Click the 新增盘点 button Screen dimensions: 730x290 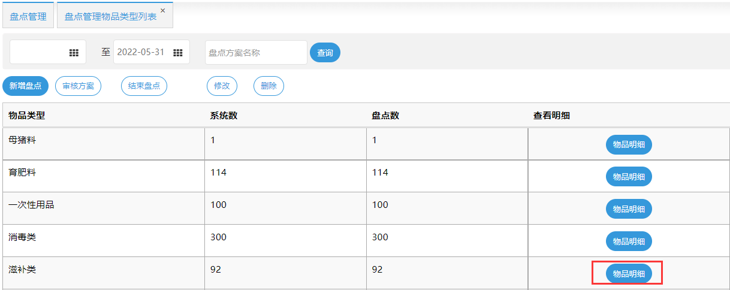(25, 86)
